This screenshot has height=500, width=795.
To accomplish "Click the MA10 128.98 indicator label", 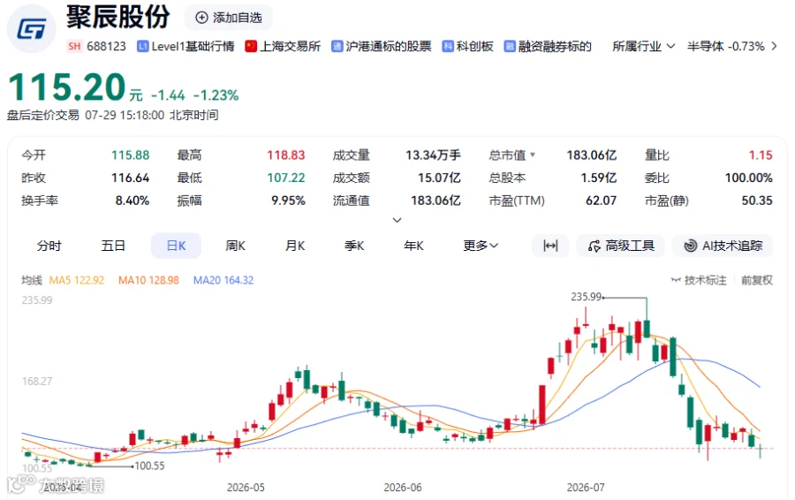I will tap(148, 280).
